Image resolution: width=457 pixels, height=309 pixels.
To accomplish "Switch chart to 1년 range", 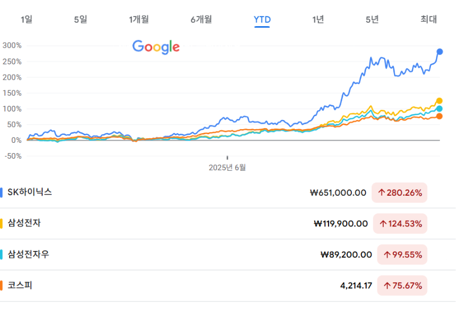I will point(318,19).
